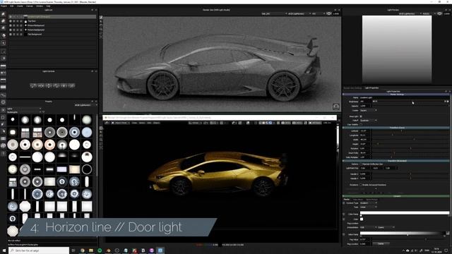Screen dimensions: 452x254
Task: Toggle the Area Light checkbox
Action: pos(361,116)
